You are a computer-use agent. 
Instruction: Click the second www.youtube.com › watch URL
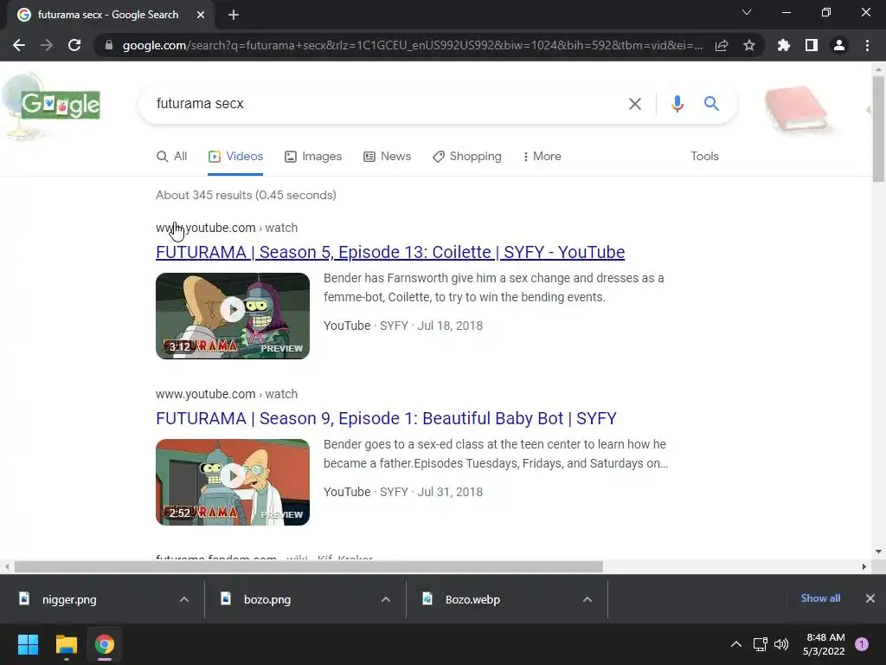point(227,394)
